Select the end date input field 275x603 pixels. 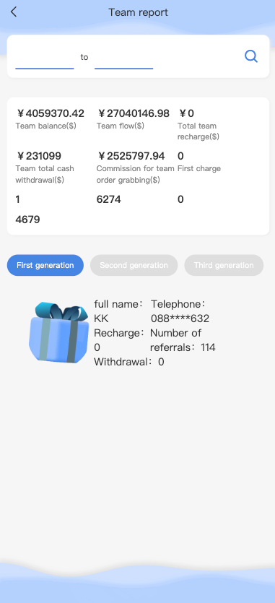coord(124,58)
